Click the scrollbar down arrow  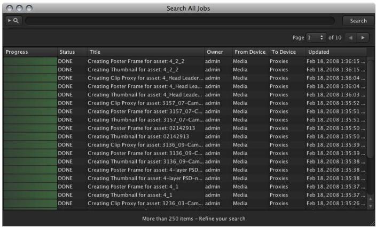point(371,206)
